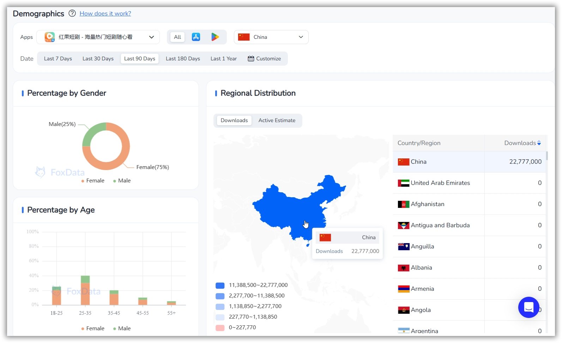This screenshot has height=343, width=562.
Task: Click the China flag in the country selector
Action: point(244,37)
